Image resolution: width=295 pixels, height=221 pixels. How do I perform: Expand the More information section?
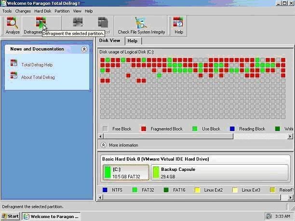pyautogui.click(x=103, y=145)
